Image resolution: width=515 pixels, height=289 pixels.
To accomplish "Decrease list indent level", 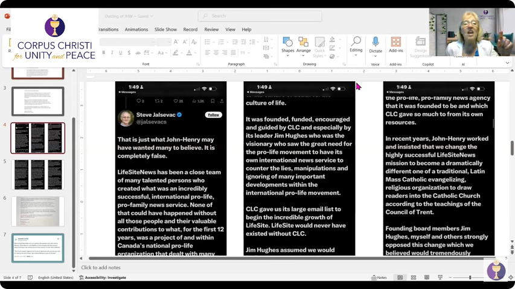I will (x=235, y=42).
